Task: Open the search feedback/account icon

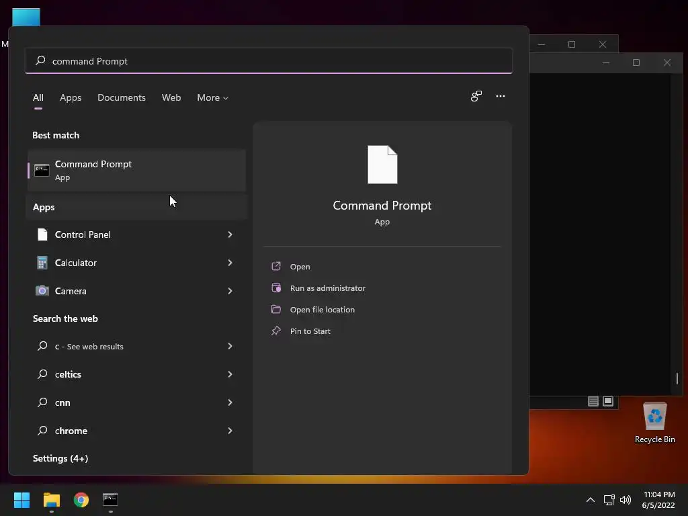Action: (476, 96)
